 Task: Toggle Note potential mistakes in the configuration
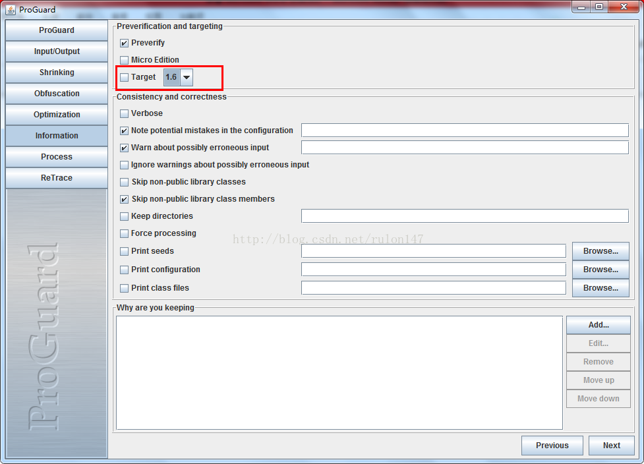(x=124, y=130)
